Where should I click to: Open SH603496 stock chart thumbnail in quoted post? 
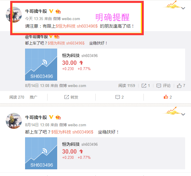(x=41, y=65)
